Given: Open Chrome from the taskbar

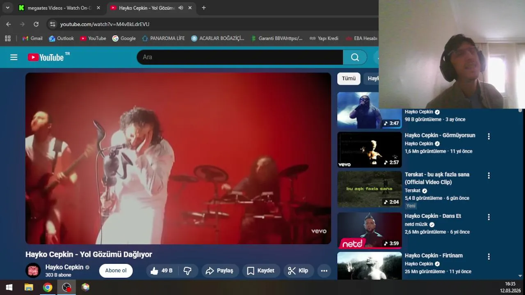Looking at the screenshot, I should point(48,287).
